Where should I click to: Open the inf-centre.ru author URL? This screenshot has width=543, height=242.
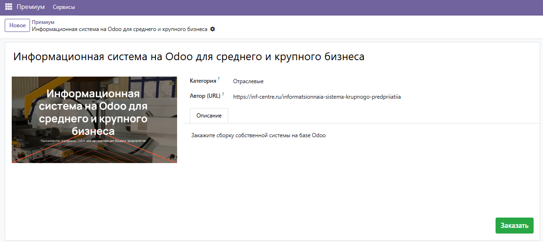317,97
